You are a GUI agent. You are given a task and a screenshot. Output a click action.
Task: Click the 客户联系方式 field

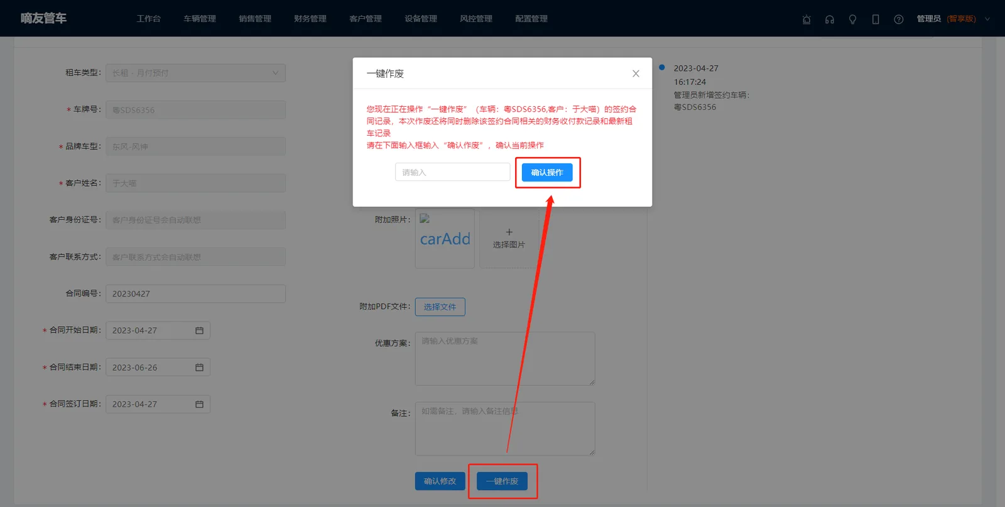(195, 257)
